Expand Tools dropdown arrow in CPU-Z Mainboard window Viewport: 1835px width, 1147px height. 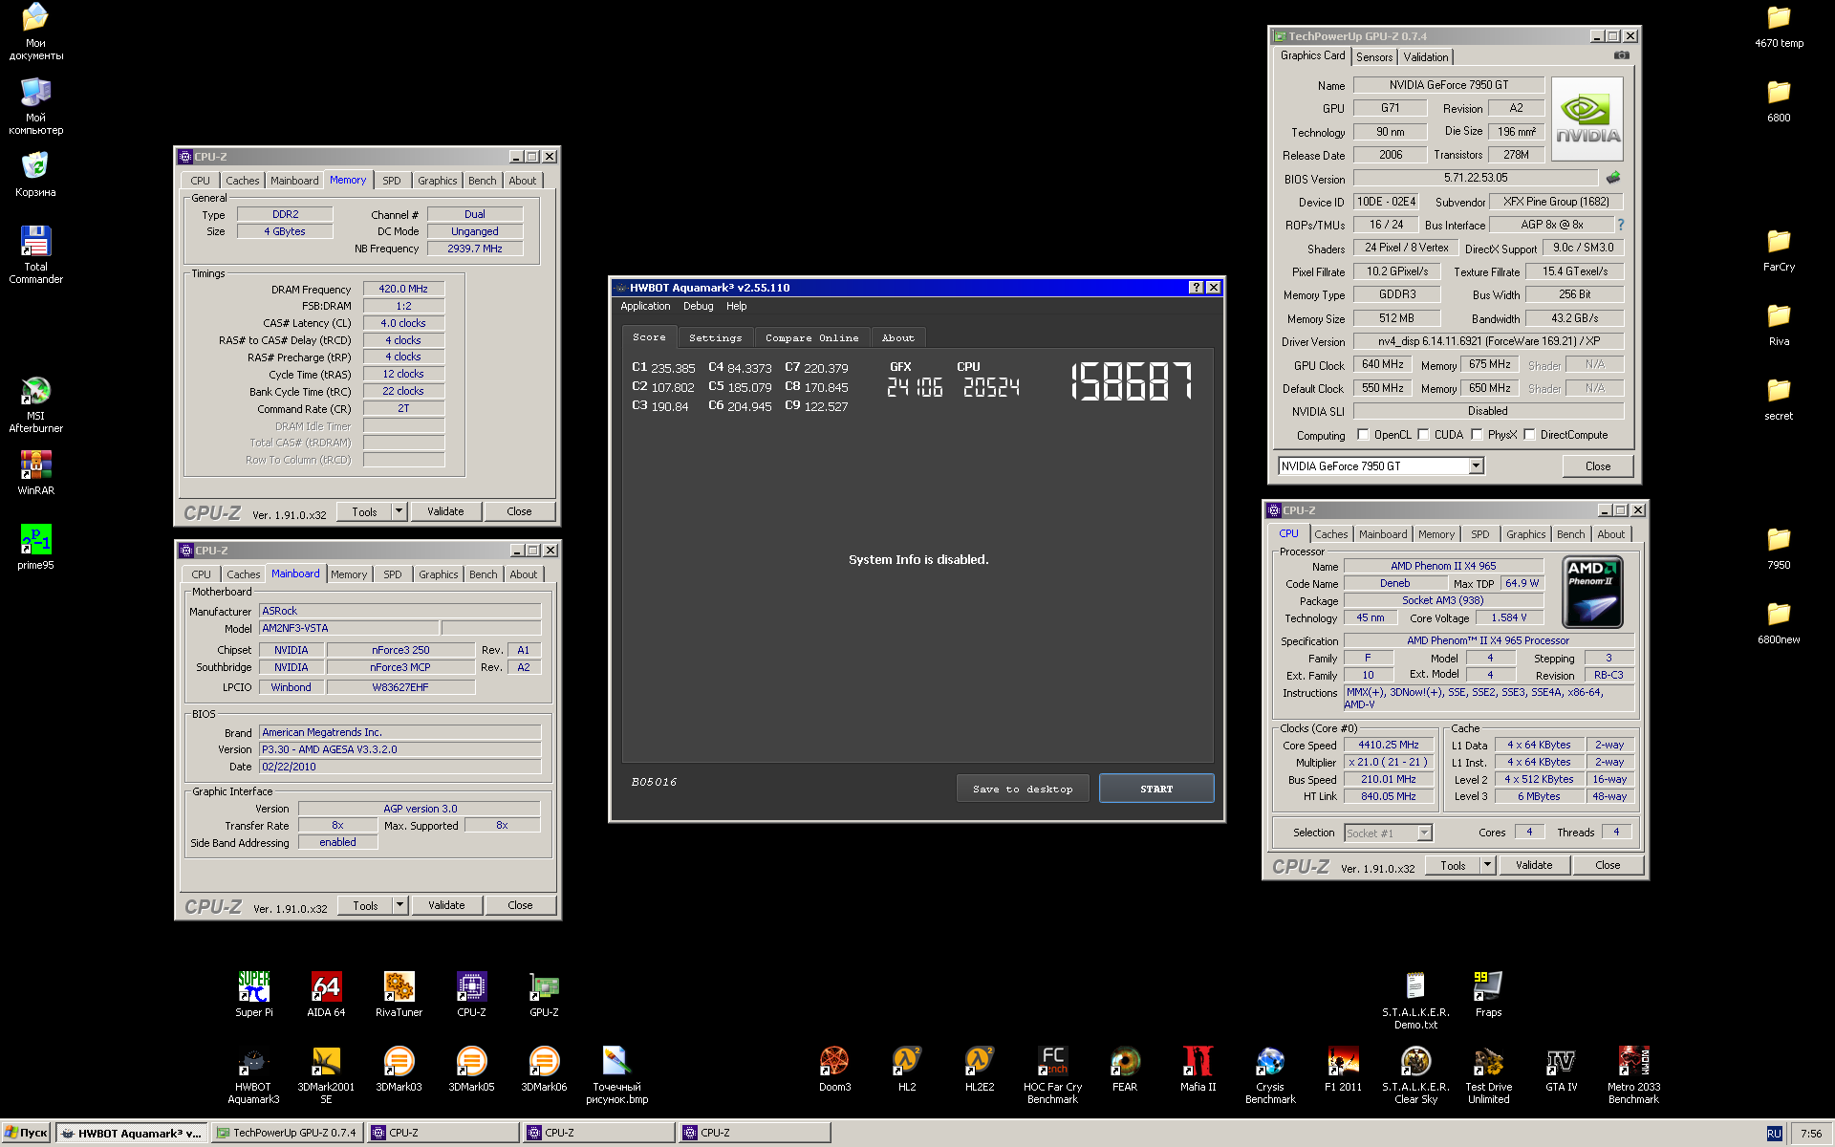pyautogui.click(x=400, y=905)
